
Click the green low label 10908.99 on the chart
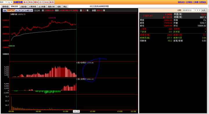point(11,46)
